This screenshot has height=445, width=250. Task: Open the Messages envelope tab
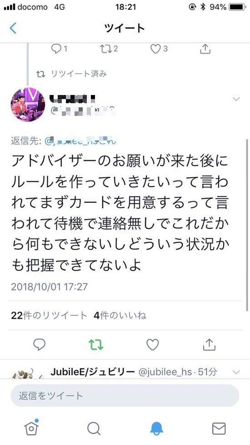point(219,429)
